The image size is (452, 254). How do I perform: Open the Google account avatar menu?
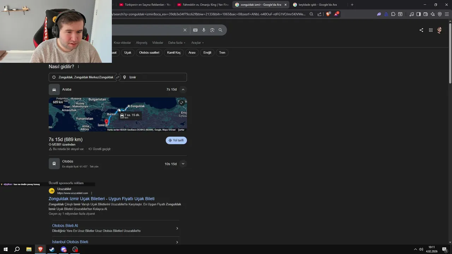pos(439,30)
